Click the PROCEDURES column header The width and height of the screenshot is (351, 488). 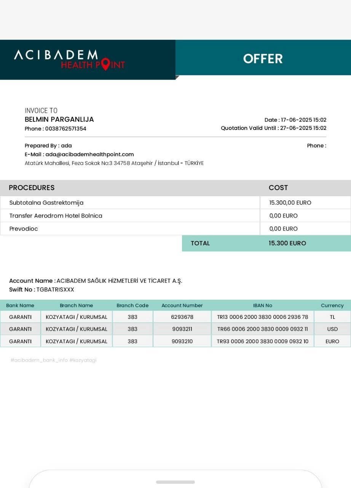pos(32,188)
